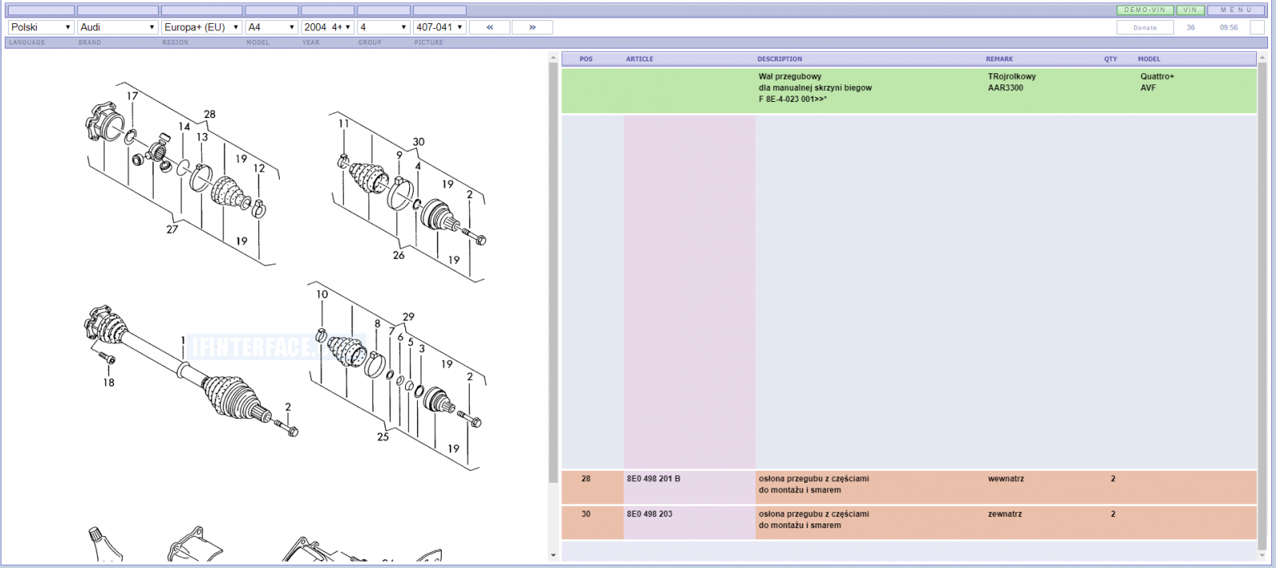Screen dimensions: 1276x568
Task: Click the scroll-down arrow under the diagram
Action: [x=553, y=555]
